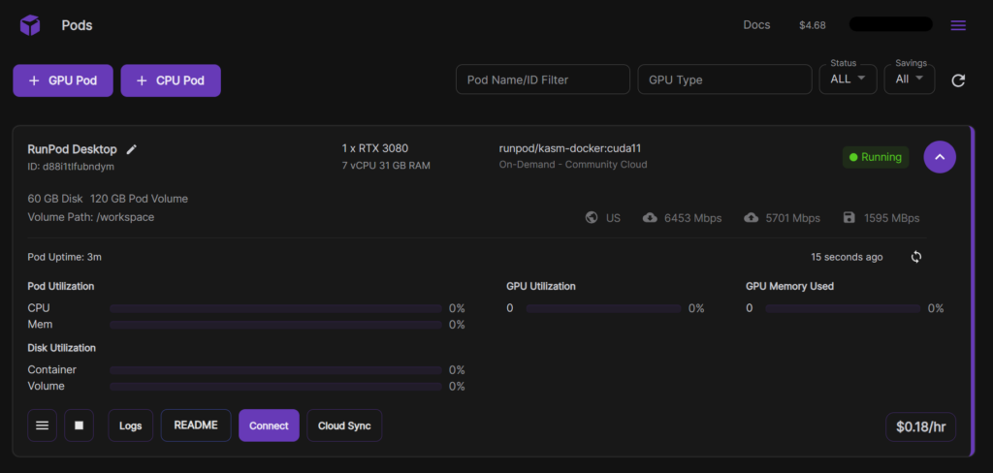This screenshot has width=993, height=473.
Task: Create a new GPU Pod
Action: (63, 80)
